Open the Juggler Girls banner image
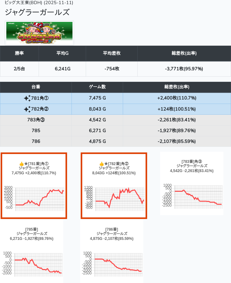 click(40, 33)
